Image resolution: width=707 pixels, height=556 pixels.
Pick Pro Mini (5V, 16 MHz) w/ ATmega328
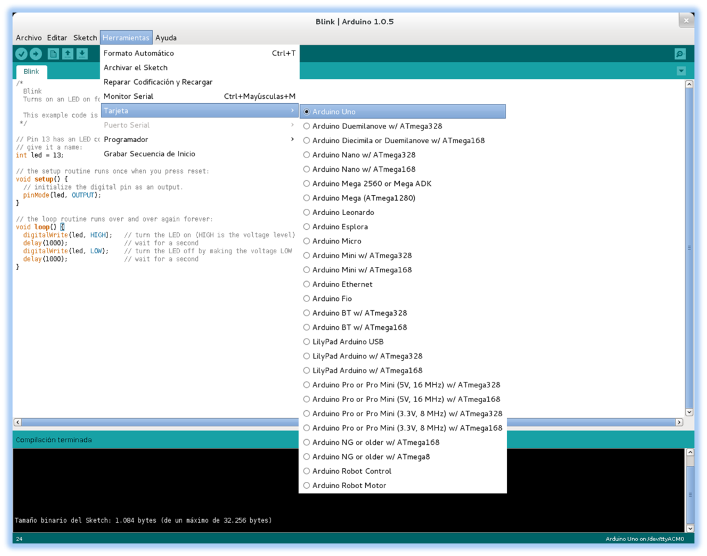tap(403, 385)
